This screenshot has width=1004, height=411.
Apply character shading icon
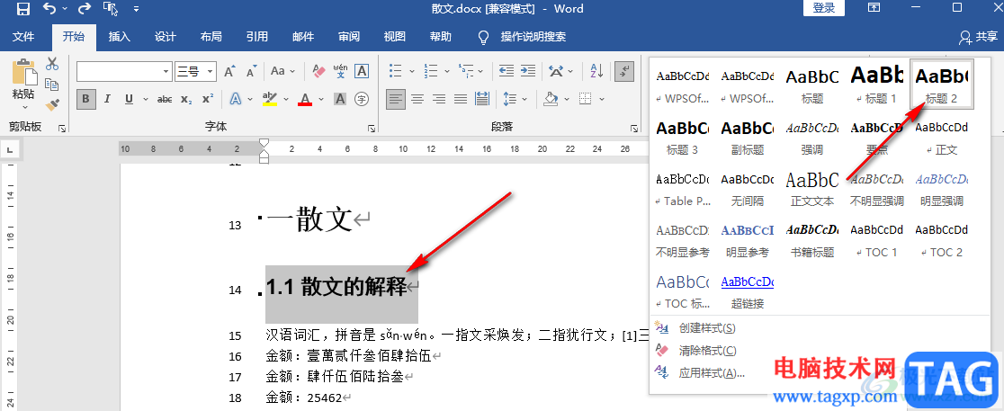pos(340,99)
